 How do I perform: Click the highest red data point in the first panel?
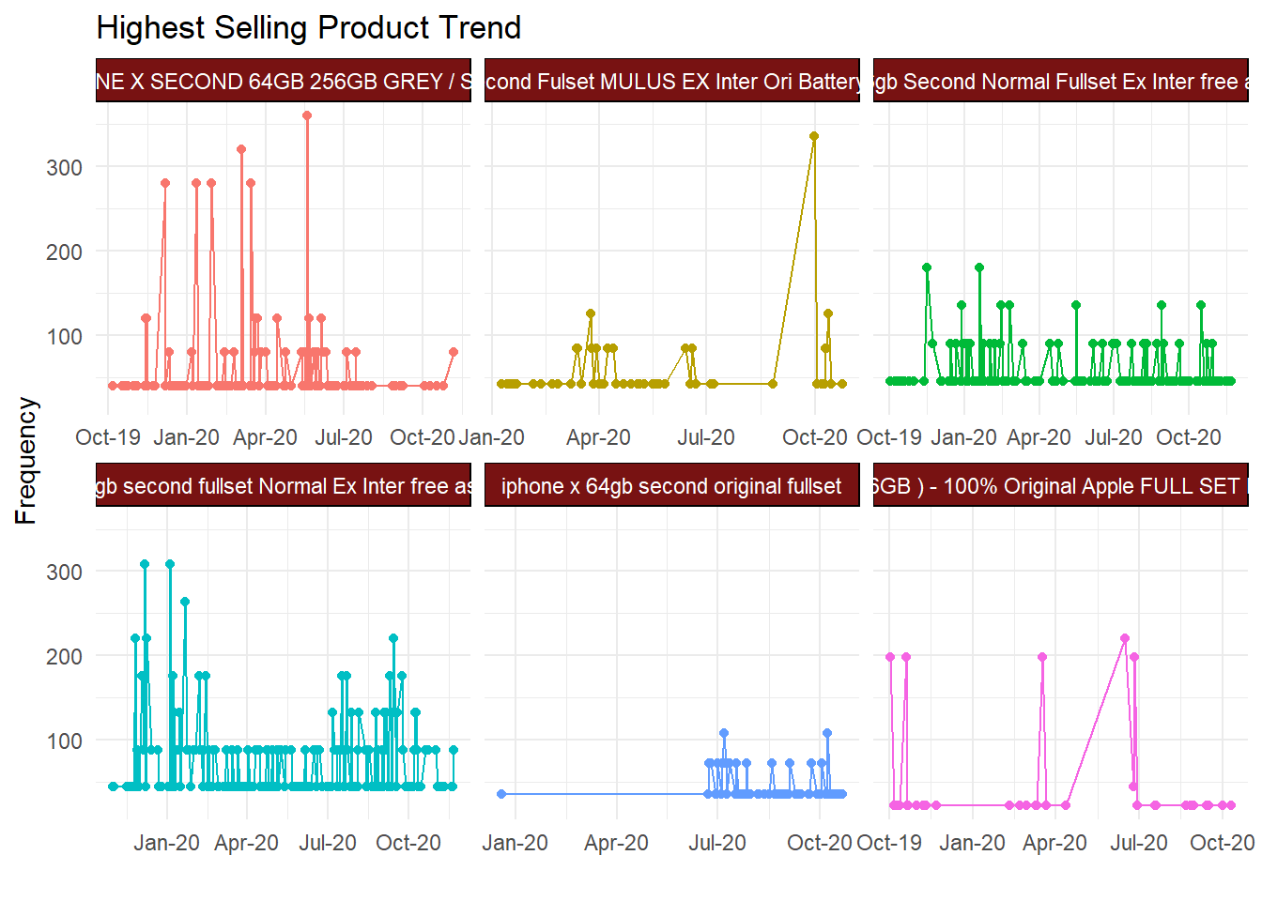tap(307, 115)
